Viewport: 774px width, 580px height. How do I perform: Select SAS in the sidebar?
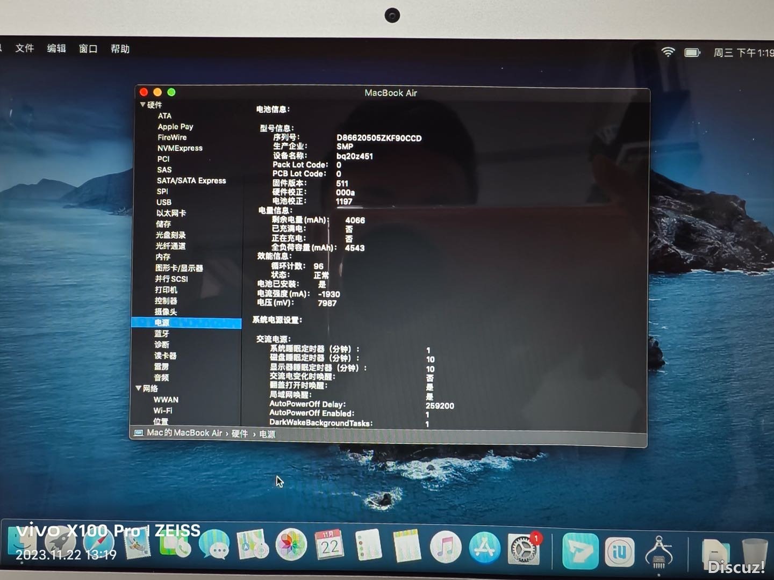[x=164, y=170]
